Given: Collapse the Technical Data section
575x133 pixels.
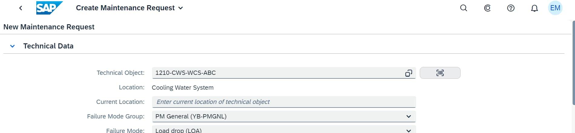Looking at the screenshot, I should [x=12, y=46].
